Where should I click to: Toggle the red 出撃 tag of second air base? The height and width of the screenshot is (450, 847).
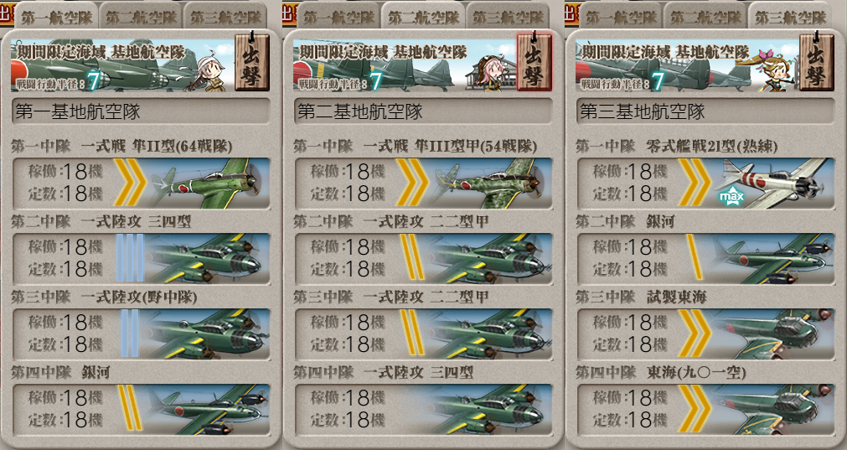coord(534,63)
